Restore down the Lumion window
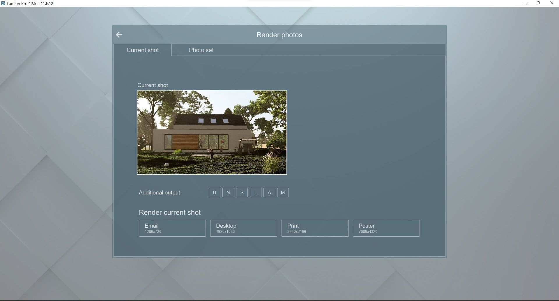559x301 pixels. coord(538,3)
